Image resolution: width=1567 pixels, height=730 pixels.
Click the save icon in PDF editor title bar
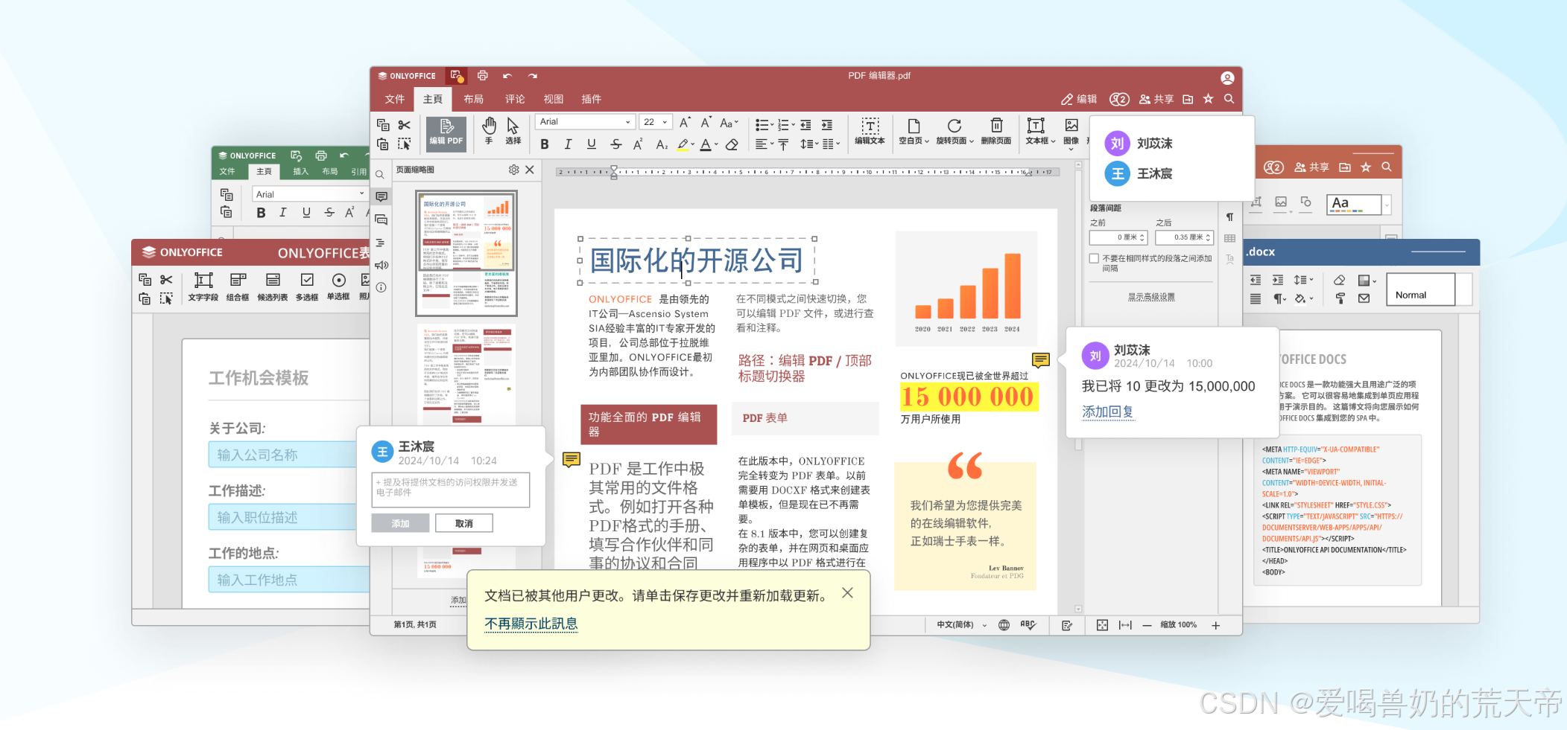point(456,76)
